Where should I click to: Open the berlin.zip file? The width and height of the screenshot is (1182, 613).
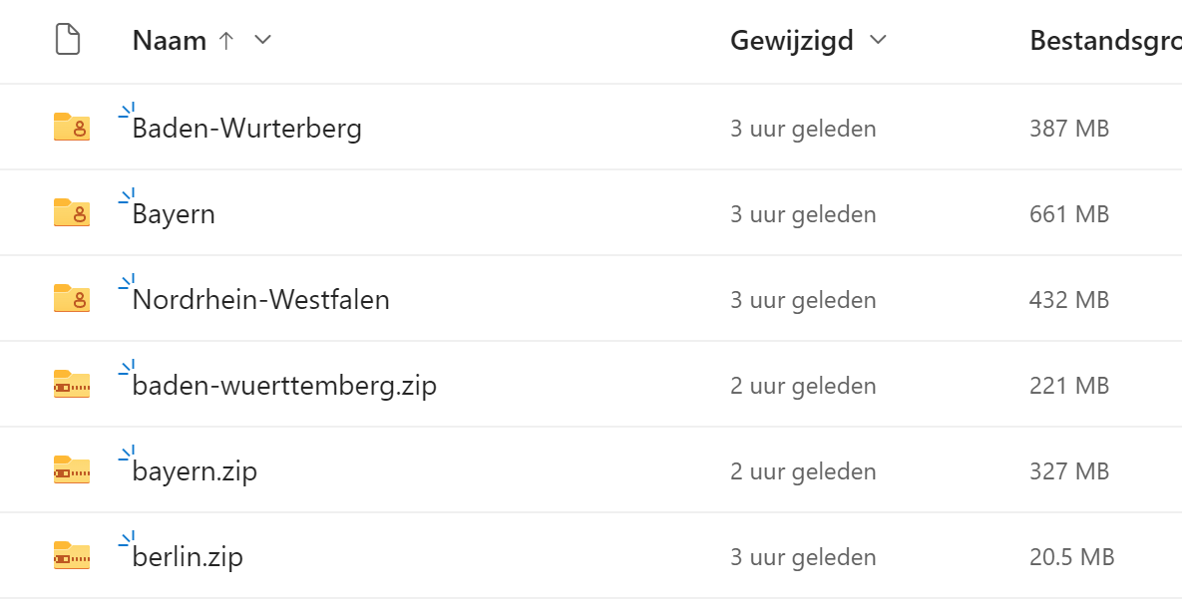(x=188, y=557)
